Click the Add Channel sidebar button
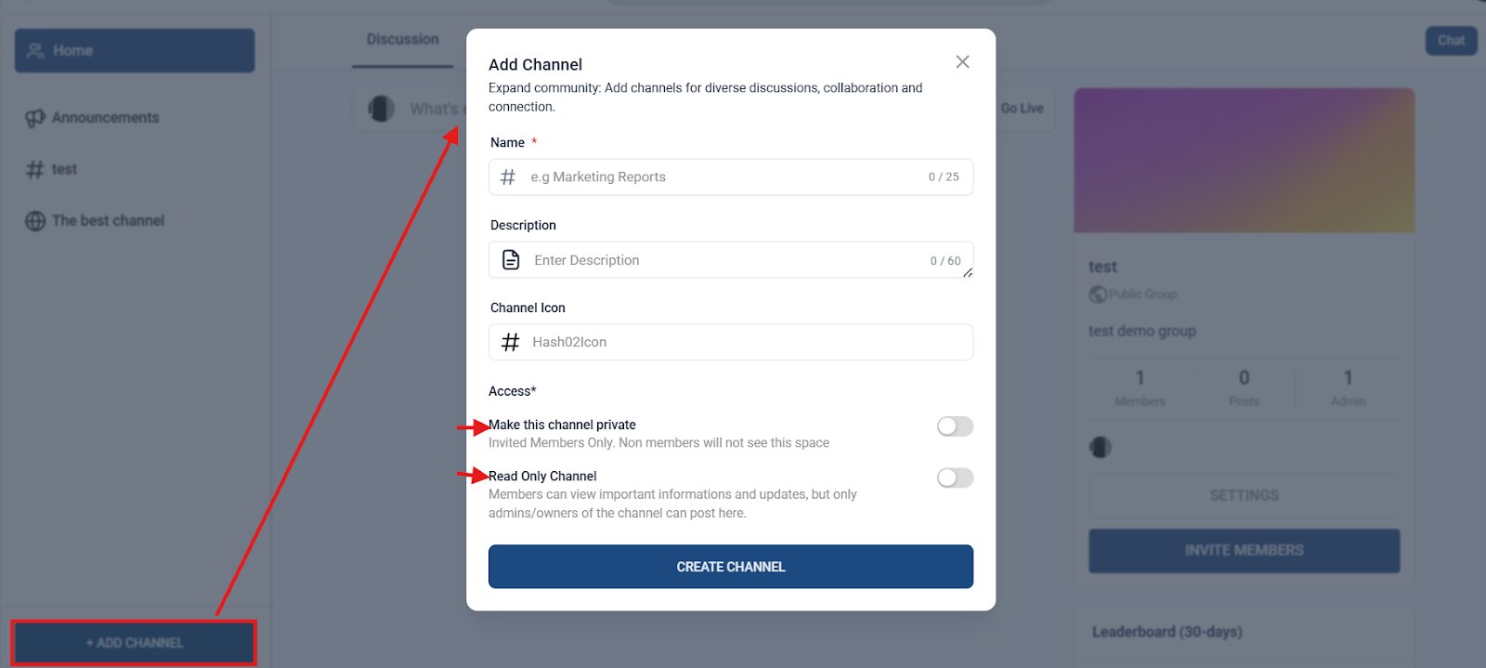 click(135, 643)
